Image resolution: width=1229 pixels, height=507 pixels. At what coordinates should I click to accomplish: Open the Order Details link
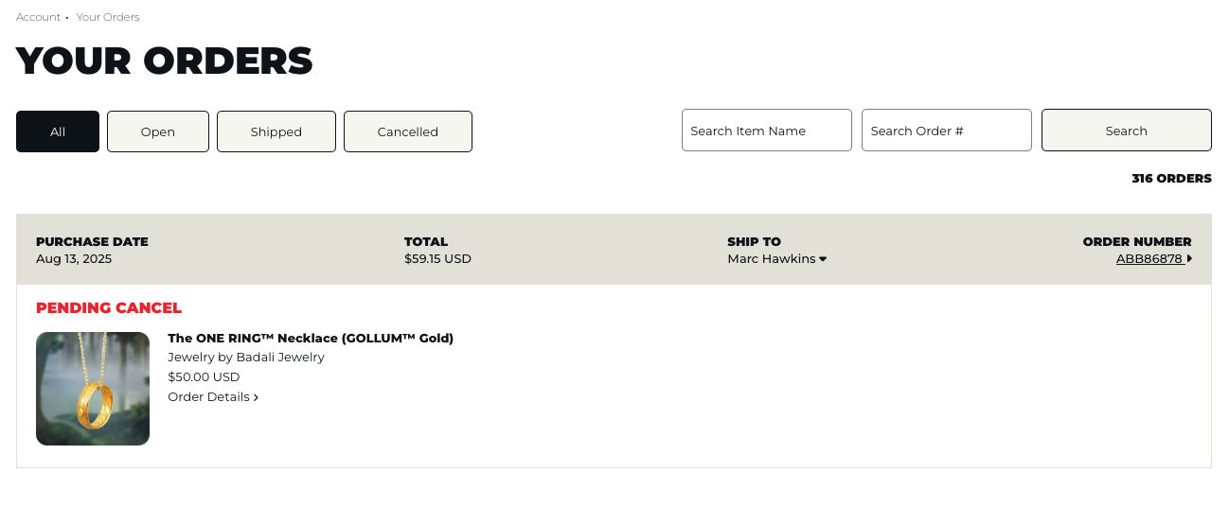coord(209,397)
